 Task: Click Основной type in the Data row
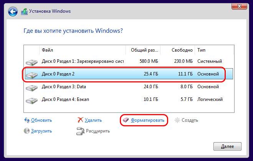[x=208, y=87]
